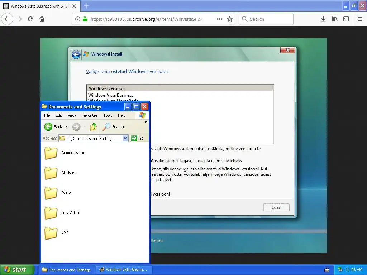The height and width of the screenshot is (275, 367).
Task: Click the green padlock security icon
Action: pos(85,19)
